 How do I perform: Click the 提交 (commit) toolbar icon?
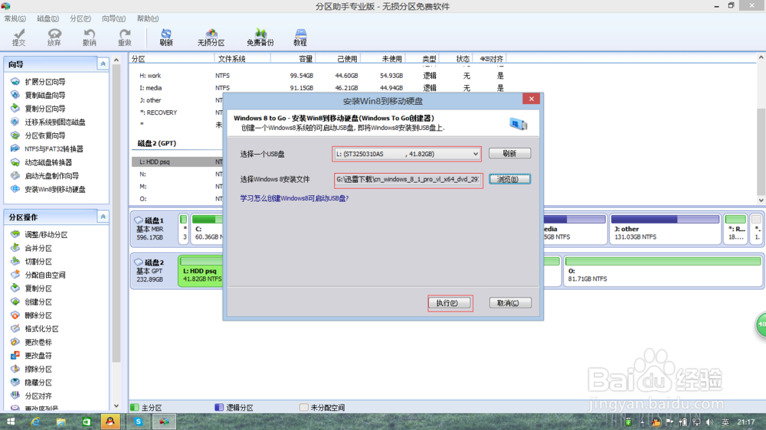coord(18,37)
